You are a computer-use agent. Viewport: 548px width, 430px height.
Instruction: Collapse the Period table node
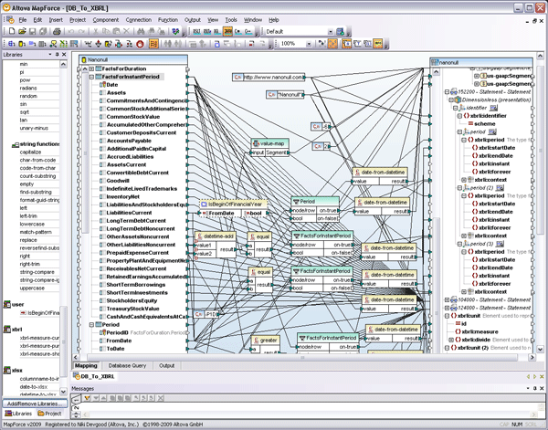point(91,324)
